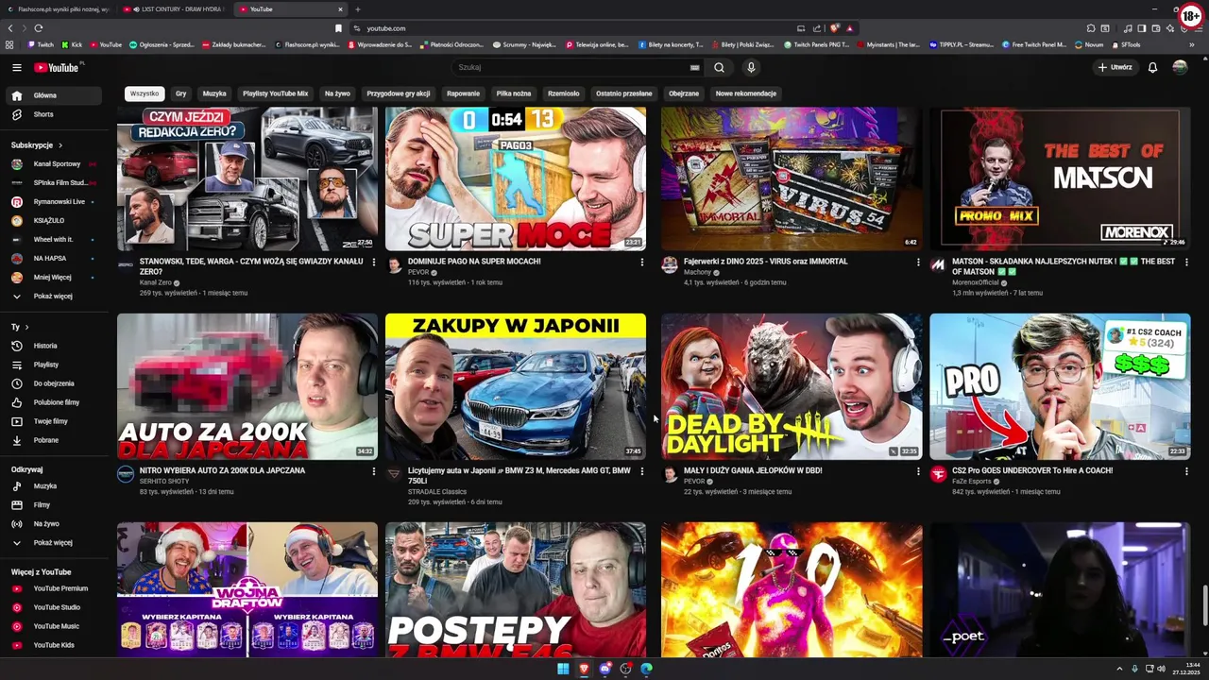Open Shorts from the sidebar
1209x680 pixels.
[53, 114]
